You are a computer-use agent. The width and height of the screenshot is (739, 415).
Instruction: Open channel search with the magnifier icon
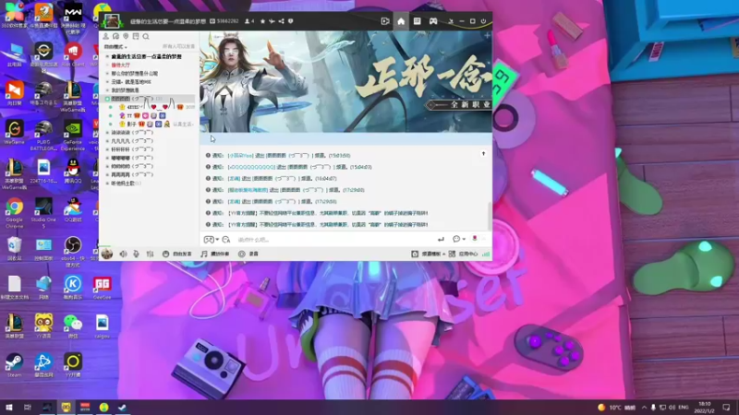point(146,36)
